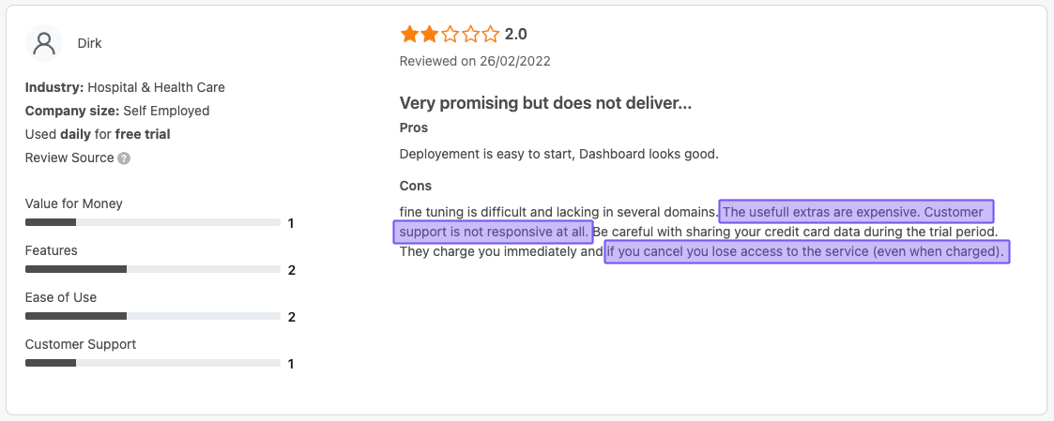Click the 'Reviewed on 26/02/2022' date

point(475,61)
